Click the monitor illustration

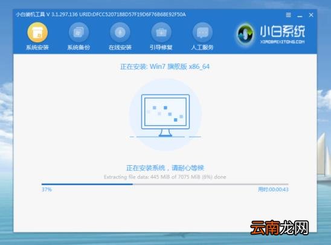165,115
